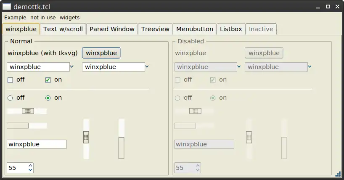Check the 'off' checkbox in Normal group
The width and height of the screenshot is (344, 180).
[11, 80]
